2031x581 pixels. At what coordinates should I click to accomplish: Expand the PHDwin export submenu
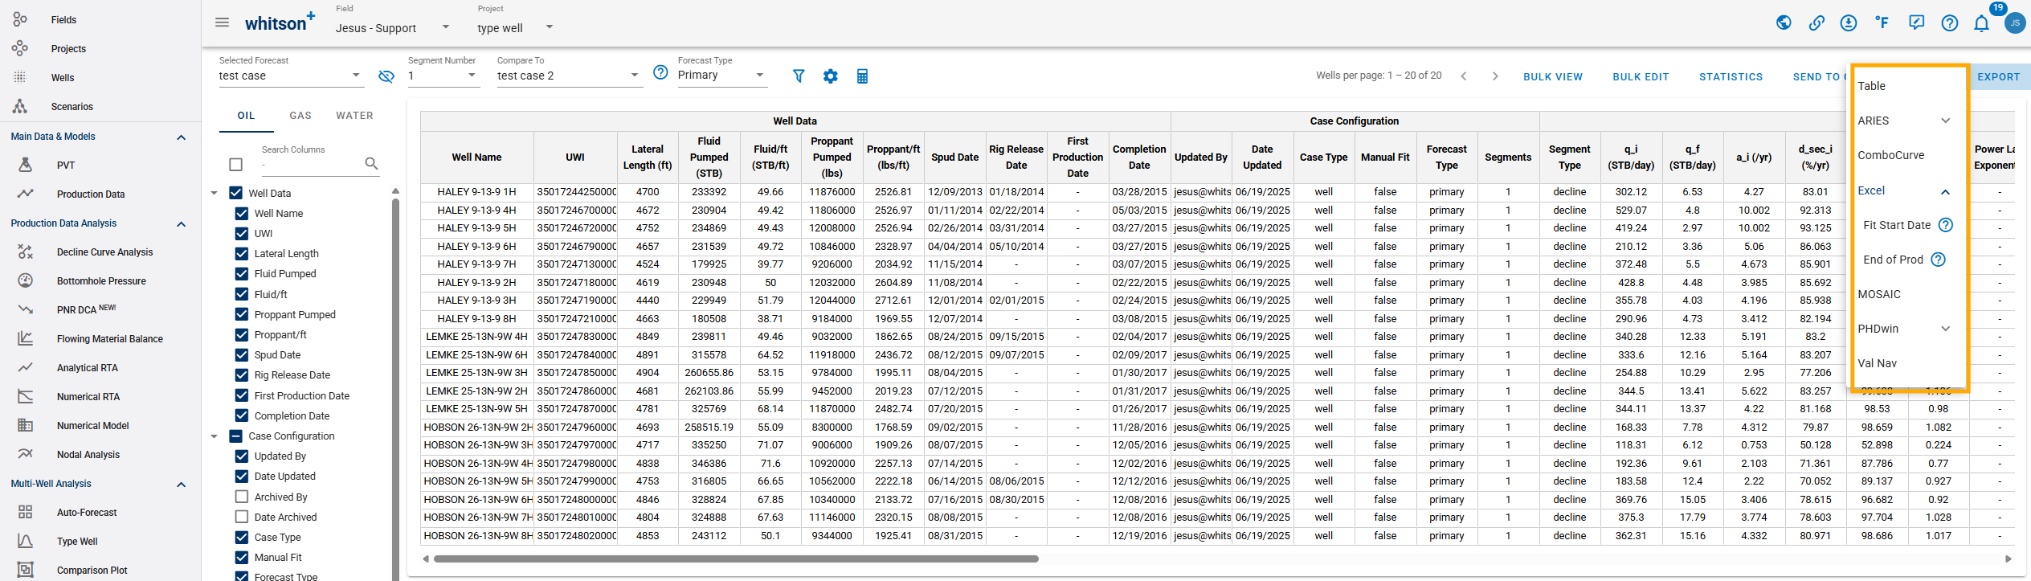(x=1946, y=329)
